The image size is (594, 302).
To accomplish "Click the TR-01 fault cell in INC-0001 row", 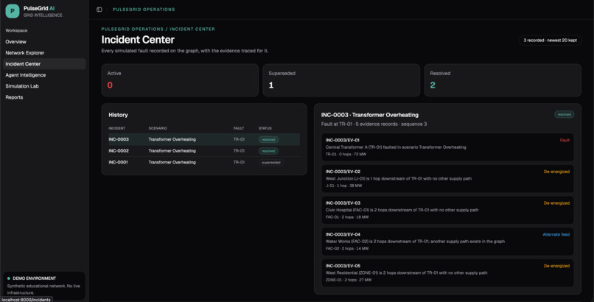I will [239, 162].
